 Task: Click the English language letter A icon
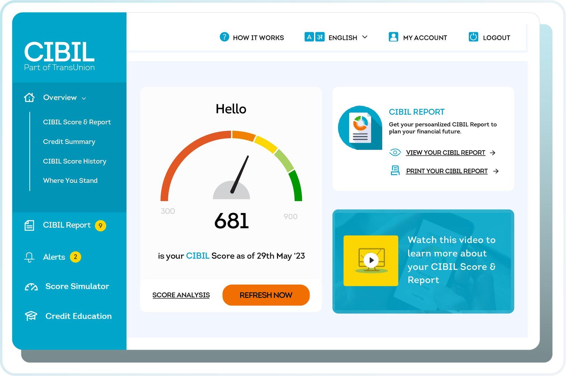tap(309, 37)
